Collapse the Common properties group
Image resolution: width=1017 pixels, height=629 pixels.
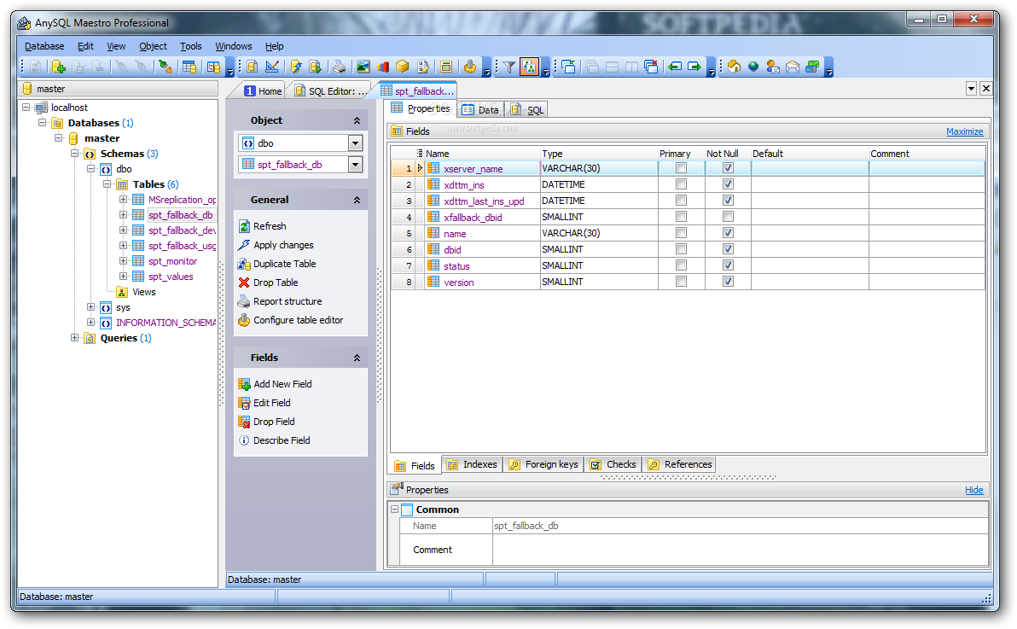click(394, 510)
